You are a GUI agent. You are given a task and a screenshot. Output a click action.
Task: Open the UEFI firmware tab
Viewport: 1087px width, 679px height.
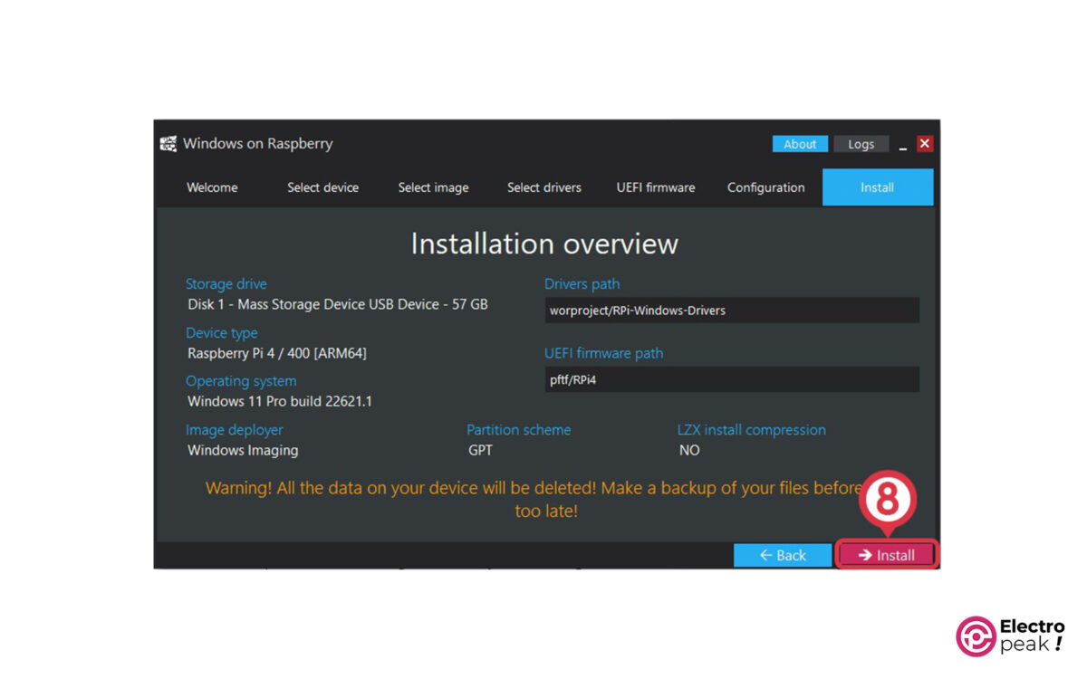[x=656, y=187]
